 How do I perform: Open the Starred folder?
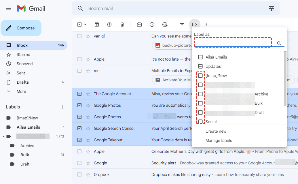click(x=23, y=55)
